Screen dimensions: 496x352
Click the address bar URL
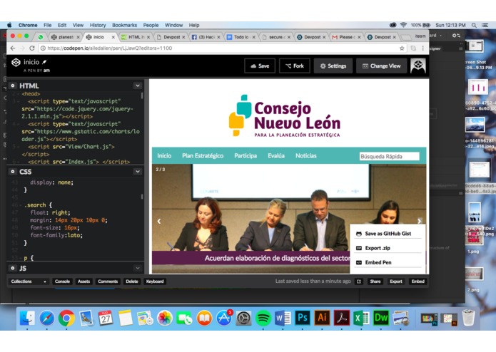pyautogui.click(x=110, y=48)
